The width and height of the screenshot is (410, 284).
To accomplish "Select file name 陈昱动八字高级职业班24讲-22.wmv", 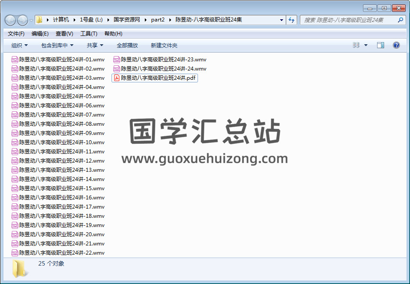I will click(x=62, y=253).
